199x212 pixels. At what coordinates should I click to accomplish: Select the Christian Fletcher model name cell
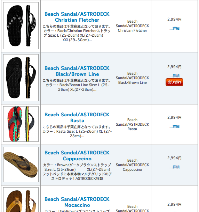133,26
